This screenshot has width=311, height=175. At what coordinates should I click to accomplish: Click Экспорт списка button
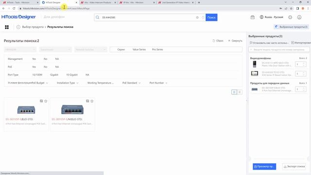[294, 166]
